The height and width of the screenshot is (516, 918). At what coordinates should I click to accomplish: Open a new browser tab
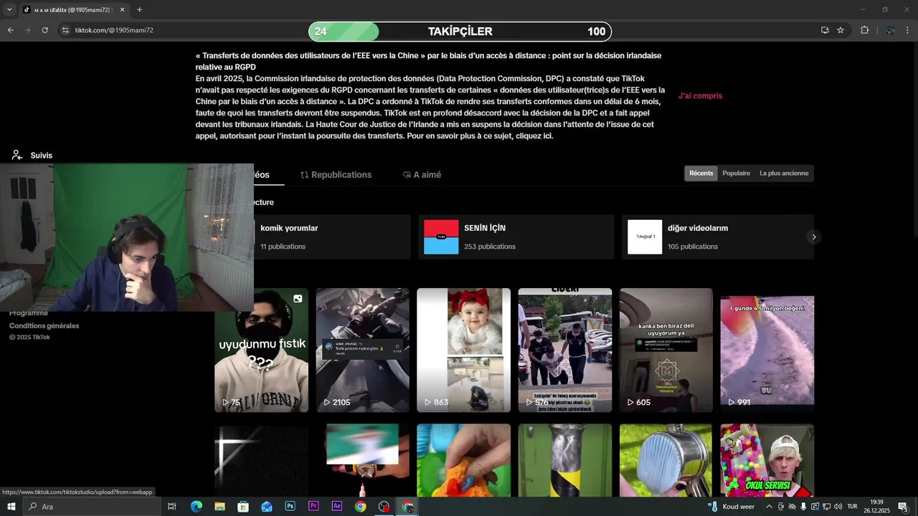[139, 10]
